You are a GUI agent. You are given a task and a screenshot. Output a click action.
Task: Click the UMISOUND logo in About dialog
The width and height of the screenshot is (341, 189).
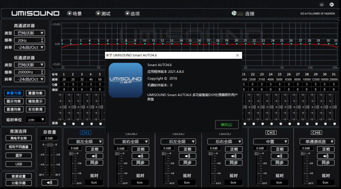126,80
